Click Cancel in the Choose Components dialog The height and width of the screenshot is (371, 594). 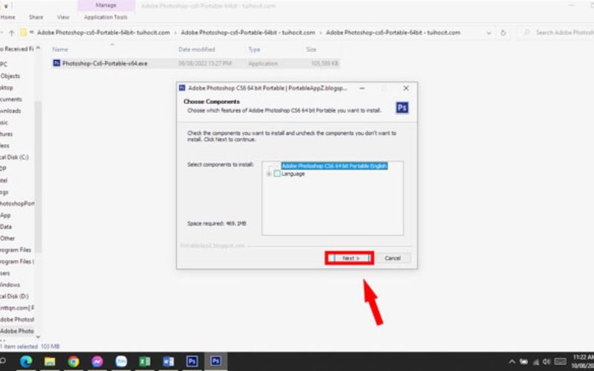[393, 258]
